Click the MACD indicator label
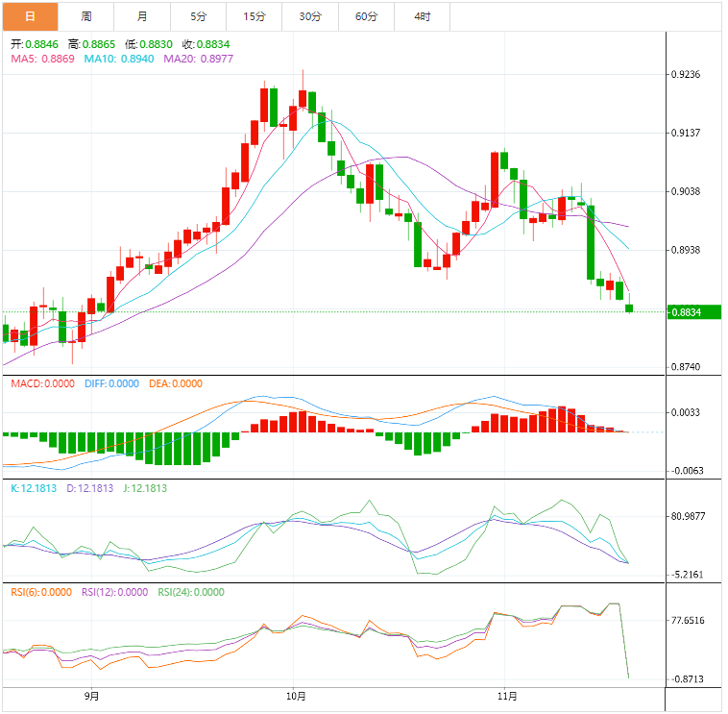The width and height of the screenshot is (728, 714). coord(38,383)
